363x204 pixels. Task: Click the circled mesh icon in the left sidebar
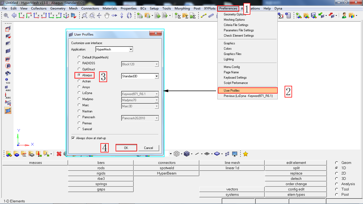[8, 66]
